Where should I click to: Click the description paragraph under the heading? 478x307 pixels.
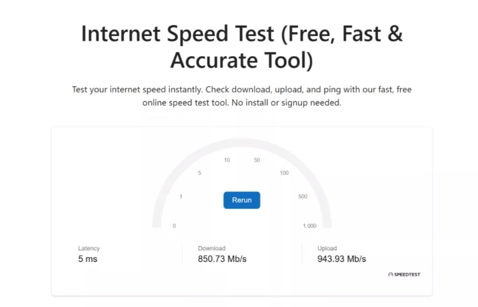click(242, 96)
